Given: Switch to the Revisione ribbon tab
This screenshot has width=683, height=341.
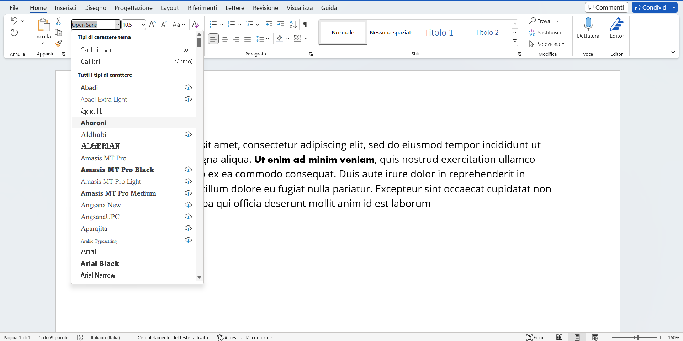Looking at the screenshot, I should (265, 7).
